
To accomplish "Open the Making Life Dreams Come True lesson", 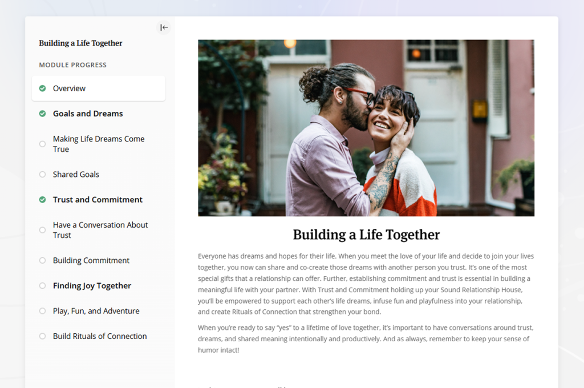I will pyautogui.click(x=99, y=144).
